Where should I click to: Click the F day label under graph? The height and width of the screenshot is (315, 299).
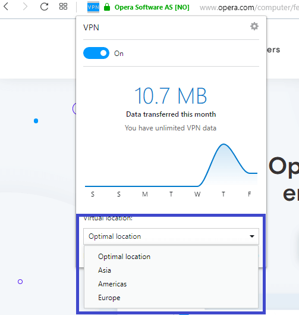click(249, 194)
